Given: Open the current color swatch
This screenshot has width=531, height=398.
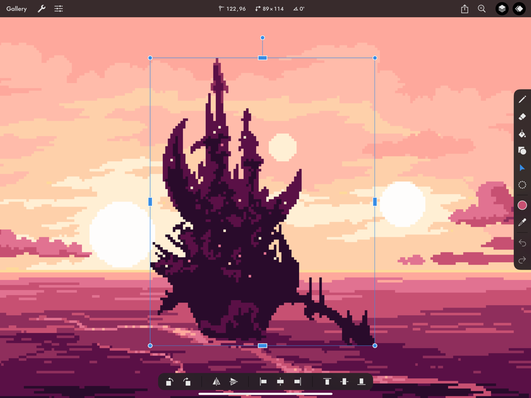Looking at the screenshot, I should click(522, 205).
